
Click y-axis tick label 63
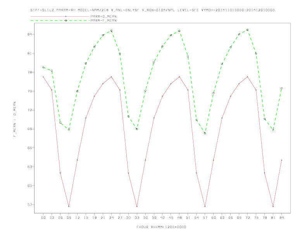click(x=30, y=167)
